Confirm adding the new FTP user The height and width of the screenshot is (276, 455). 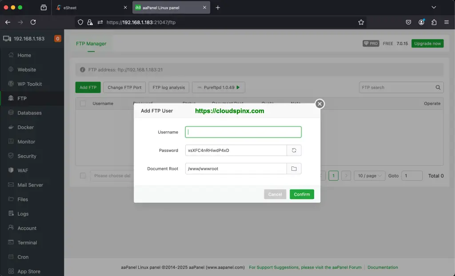(x=302, y=194)
